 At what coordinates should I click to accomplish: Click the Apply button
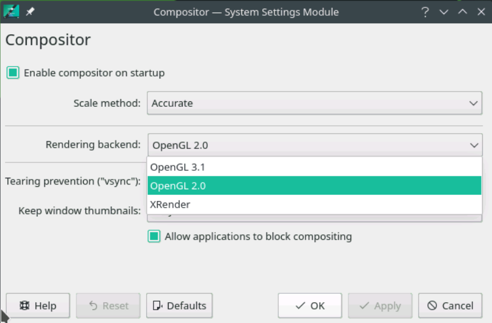click(x=380, y=305)
